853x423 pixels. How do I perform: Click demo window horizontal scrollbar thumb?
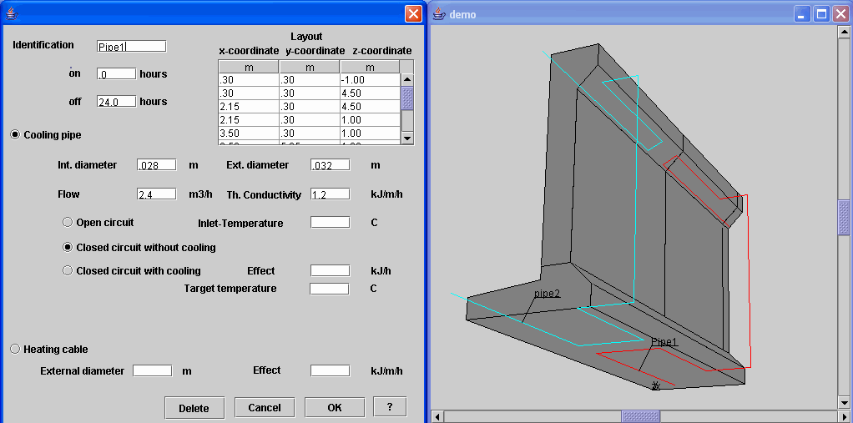pos(641,416)
